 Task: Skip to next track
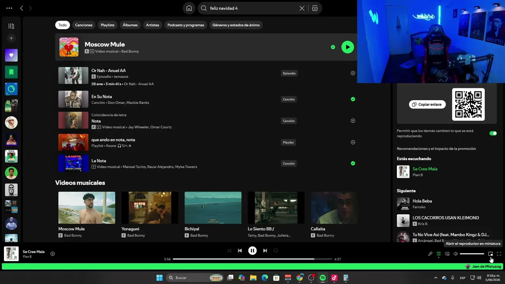[x=265, y=250]
